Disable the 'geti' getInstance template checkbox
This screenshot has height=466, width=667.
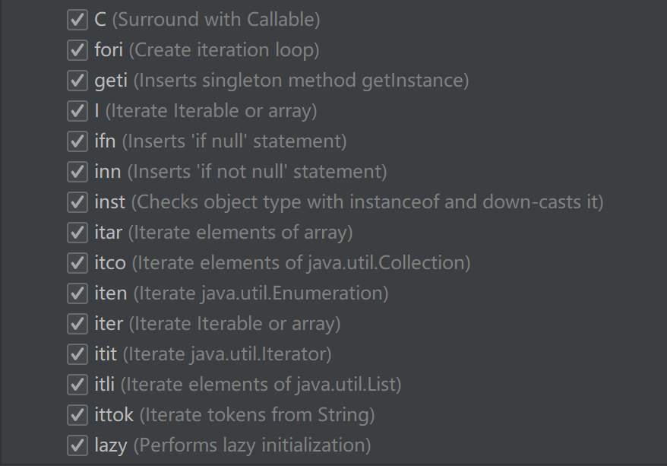(77, 81)
